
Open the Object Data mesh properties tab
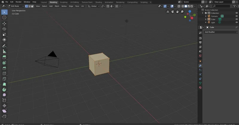(200, 83)
